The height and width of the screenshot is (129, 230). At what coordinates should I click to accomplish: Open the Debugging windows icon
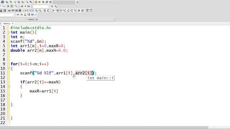(x=87, y=10)
